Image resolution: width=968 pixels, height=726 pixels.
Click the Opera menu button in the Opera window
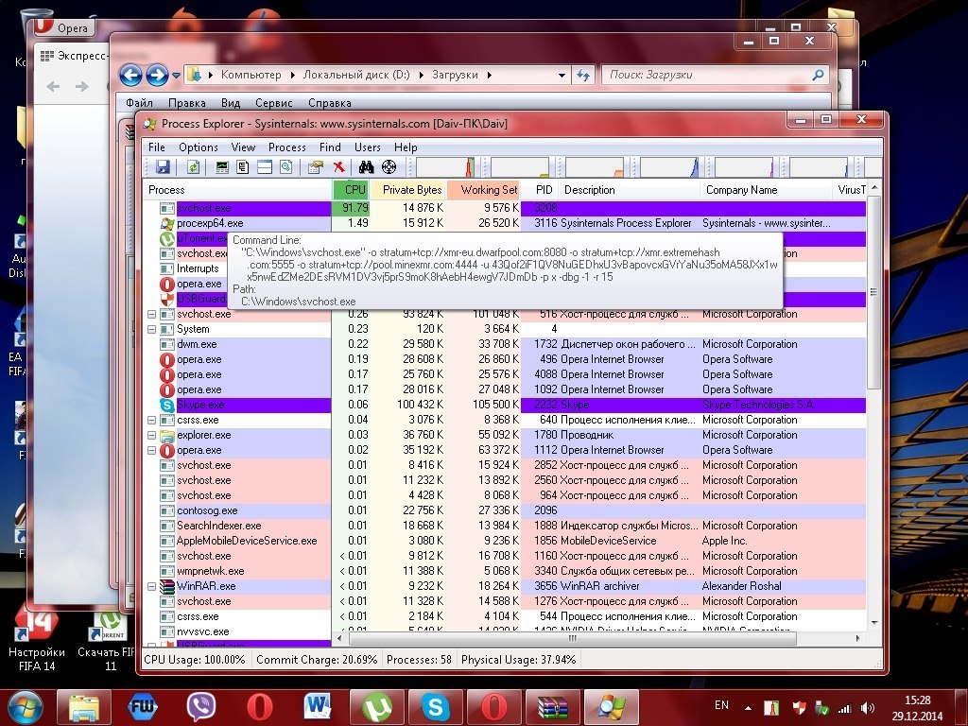[x=63, y=27]
